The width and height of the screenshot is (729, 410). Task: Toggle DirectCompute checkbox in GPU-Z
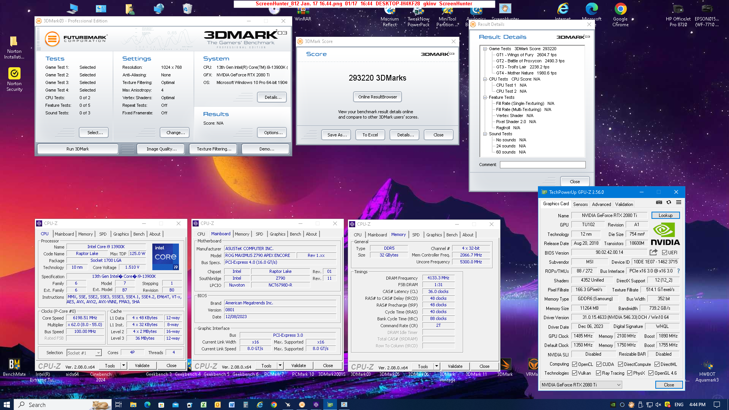point(620,364)
